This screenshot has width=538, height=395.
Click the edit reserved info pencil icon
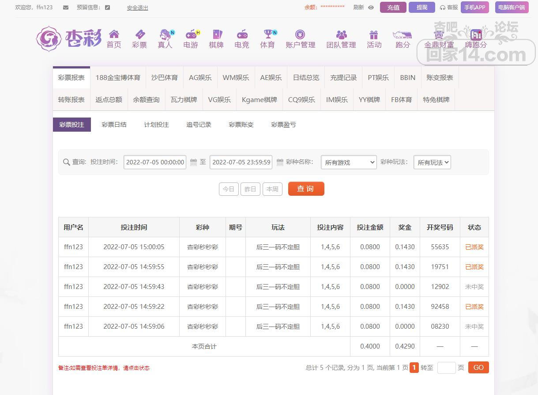[107, 8]
